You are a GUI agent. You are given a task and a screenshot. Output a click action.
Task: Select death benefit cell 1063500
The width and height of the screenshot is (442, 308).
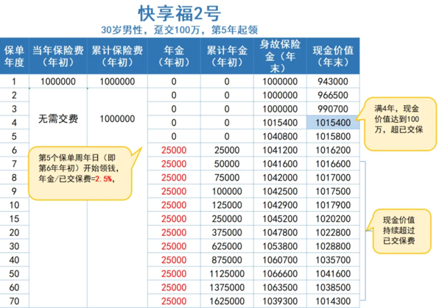pyautogui.click(x=280, y=287)
